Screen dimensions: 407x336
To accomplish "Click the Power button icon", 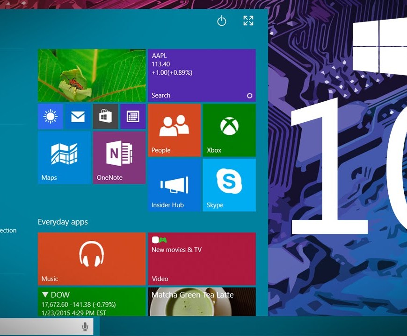I will [x=222, y=21].
